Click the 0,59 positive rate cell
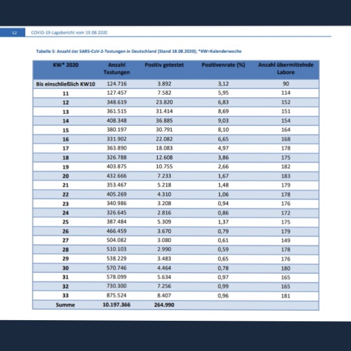The height and width of the screenshot is (351, 351). (x=223, y=249)
